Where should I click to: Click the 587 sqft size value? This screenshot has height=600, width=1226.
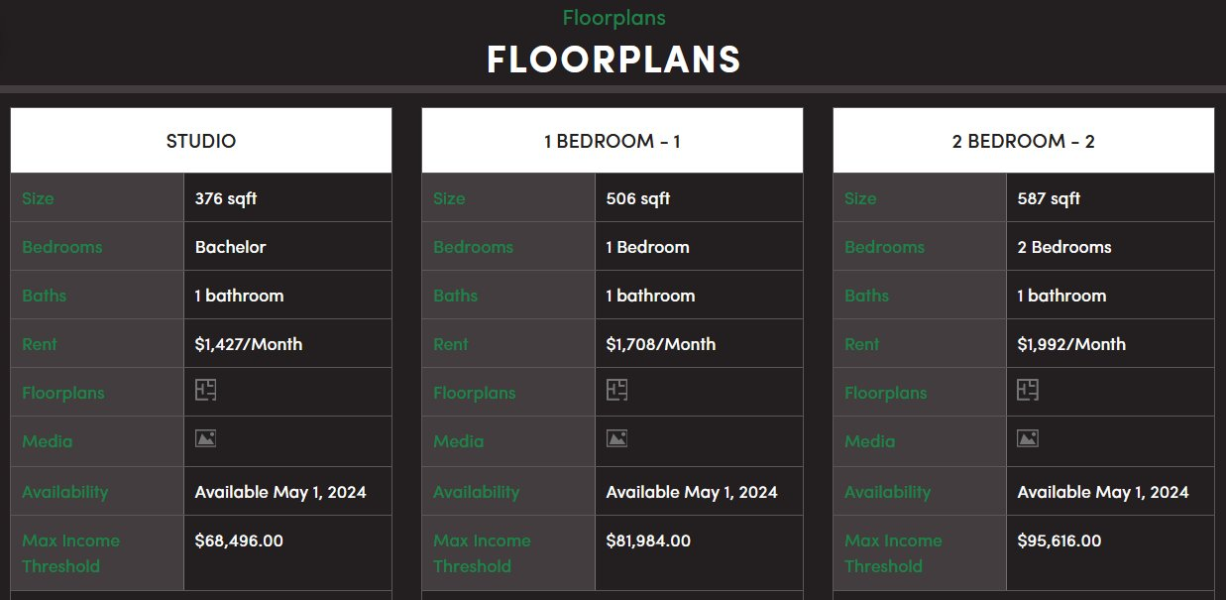click(1049, 198)
